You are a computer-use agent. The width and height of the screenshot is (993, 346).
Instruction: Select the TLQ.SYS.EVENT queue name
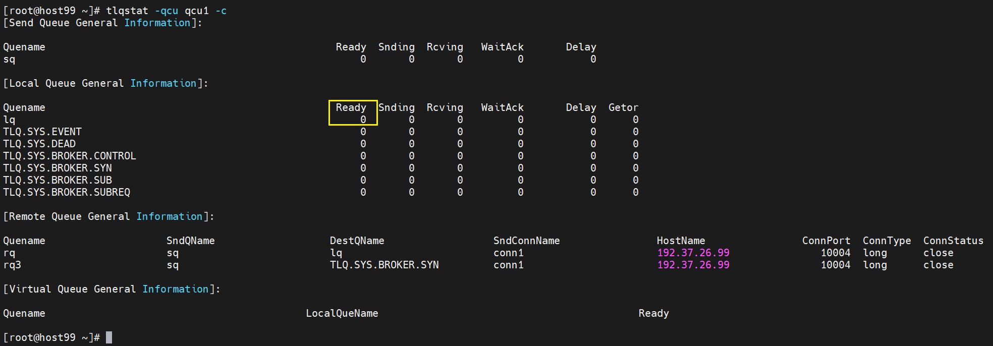[x=42, y=132]
